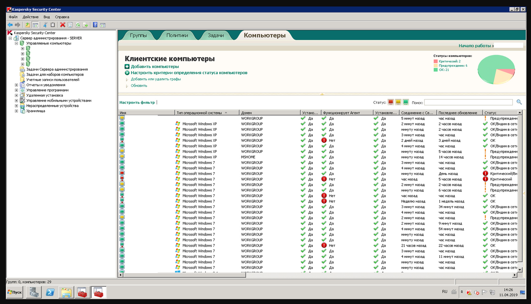The height and width of the screenshot is (304, 531).
Task: Toggle the yellow warning status filter
Action: [398, 102]
